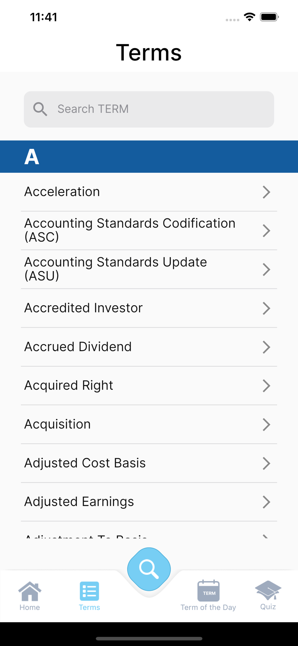Open Term of the Day calendar icon

[208, 591]
